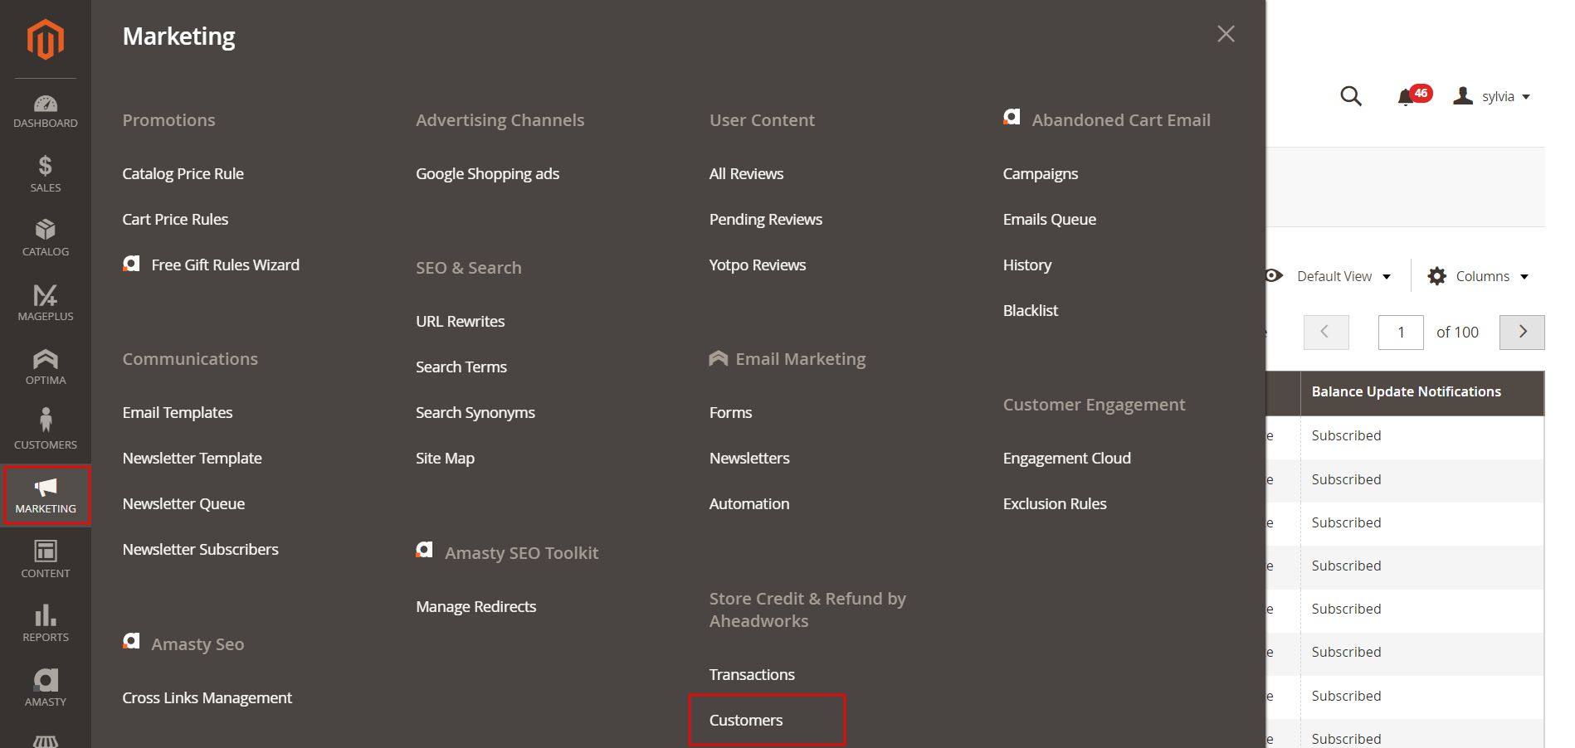This screenshot has width=1575, height=748.
Task: Open the Content sidebar menu
Action: 46,559
